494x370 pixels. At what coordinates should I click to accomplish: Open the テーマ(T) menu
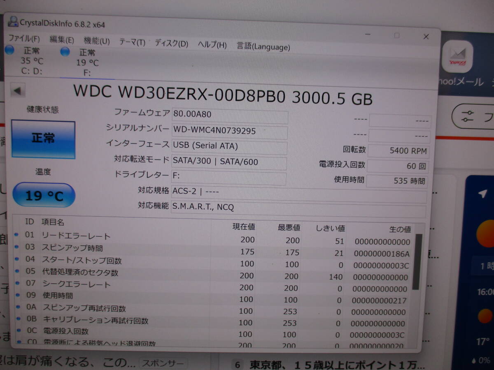132,42
